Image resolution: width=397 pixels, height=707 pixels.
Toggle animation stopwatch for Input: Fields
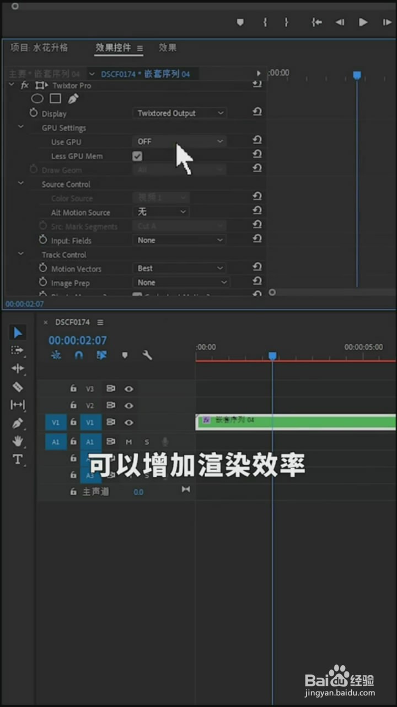tap(43, 240)
